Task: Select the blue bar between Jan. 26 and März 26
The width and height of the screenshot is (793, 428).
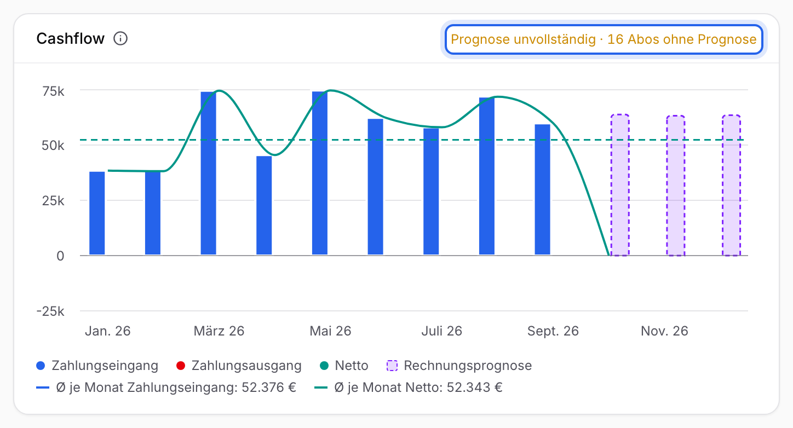Action: pos(153,213)
